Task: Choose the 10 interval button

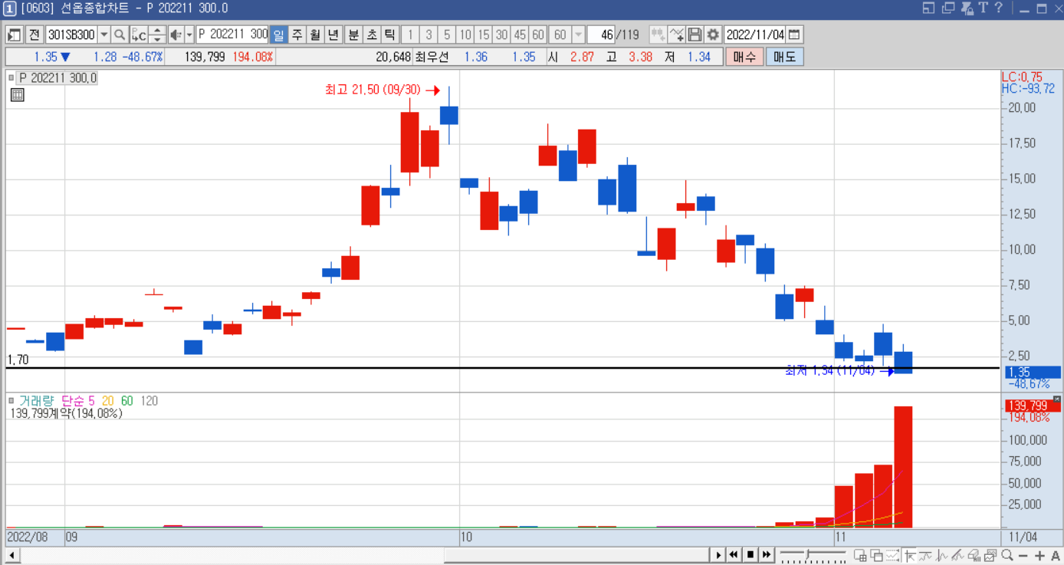Action: click(x=465, y=34)
